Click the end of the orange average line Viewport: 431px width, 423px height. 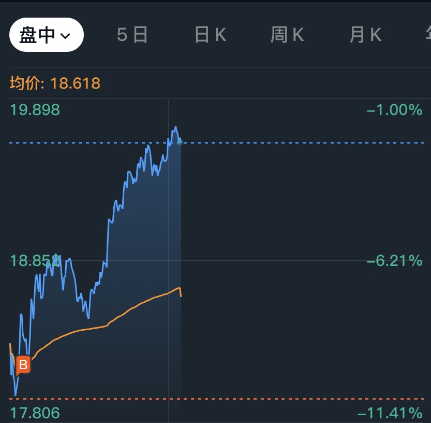[x=181, y=295]
